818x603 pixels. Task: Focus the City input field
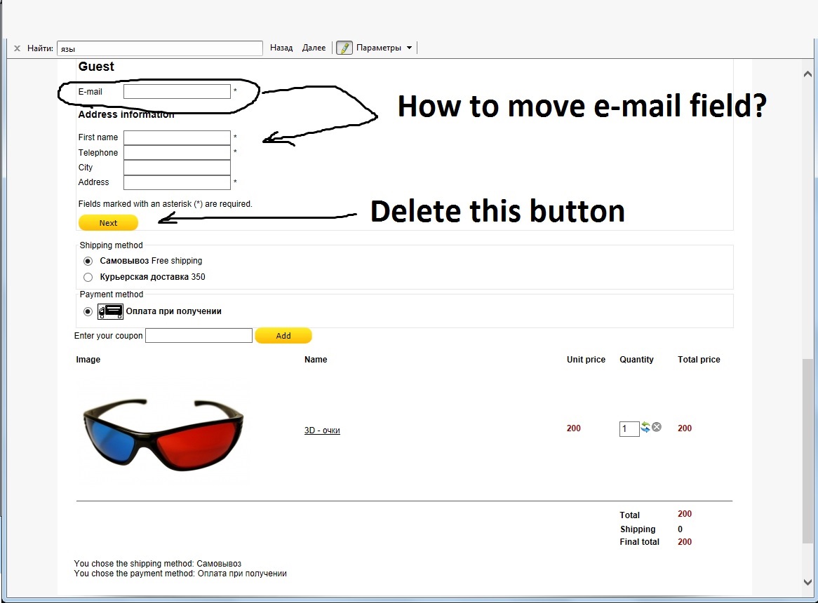pyautogui.click(x=177, y=168)
